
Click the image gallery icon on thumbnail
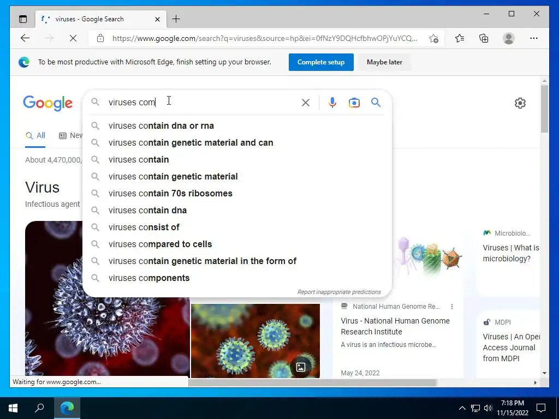pyautogui.click(x=301, y=367)
